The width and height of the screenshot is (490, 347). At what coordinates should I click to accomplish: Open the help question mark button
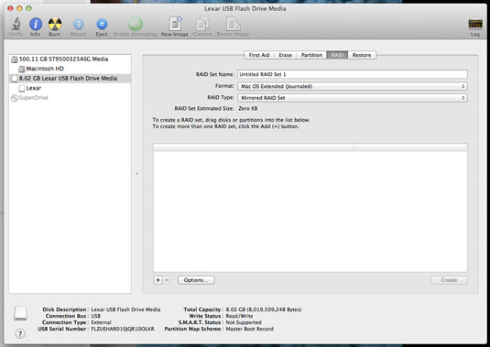(20, 333)
